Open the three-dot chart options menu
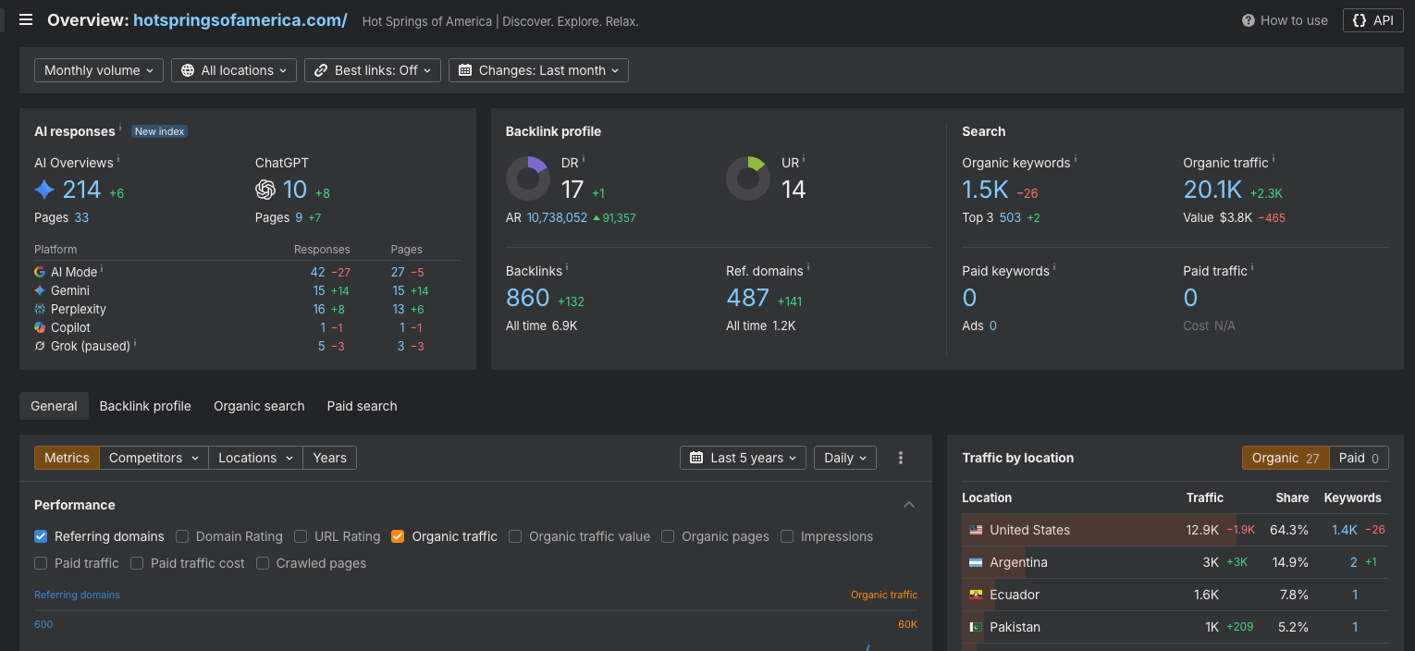Viewport: 1415px width, 651px height. (x=901, y=458)
